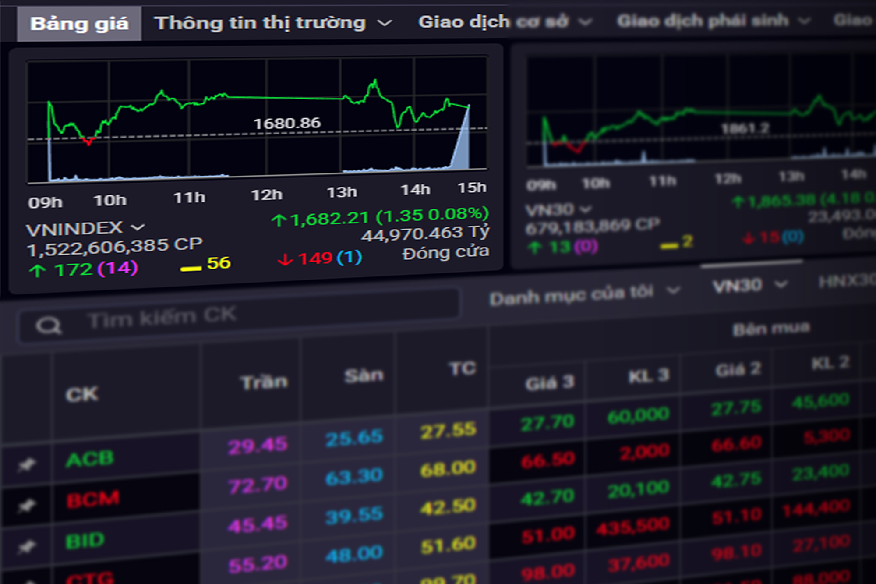Click the KL 3 column header
The width and height of the screenshot is (876, 584).
pos(649,375)
